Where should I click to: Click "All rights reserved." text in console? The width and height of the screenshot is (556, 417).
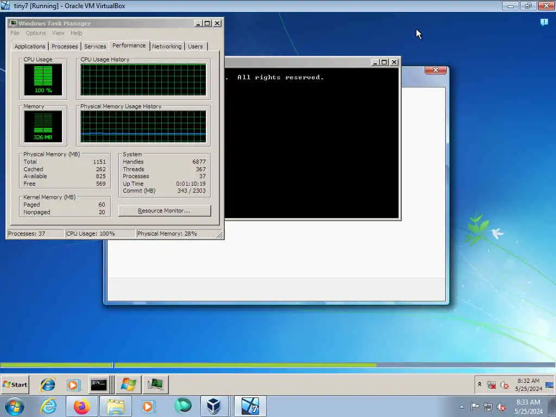tap(281, 77)
